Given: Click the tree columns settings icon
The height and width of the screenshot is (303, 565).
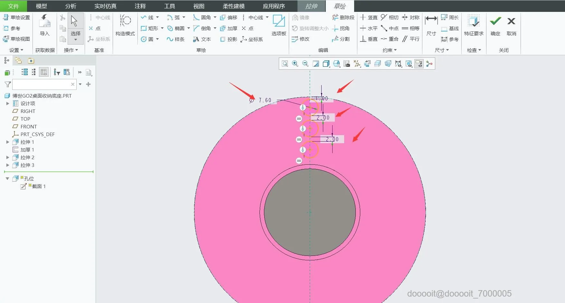Looking at the screenshot, I should point(67,72).
